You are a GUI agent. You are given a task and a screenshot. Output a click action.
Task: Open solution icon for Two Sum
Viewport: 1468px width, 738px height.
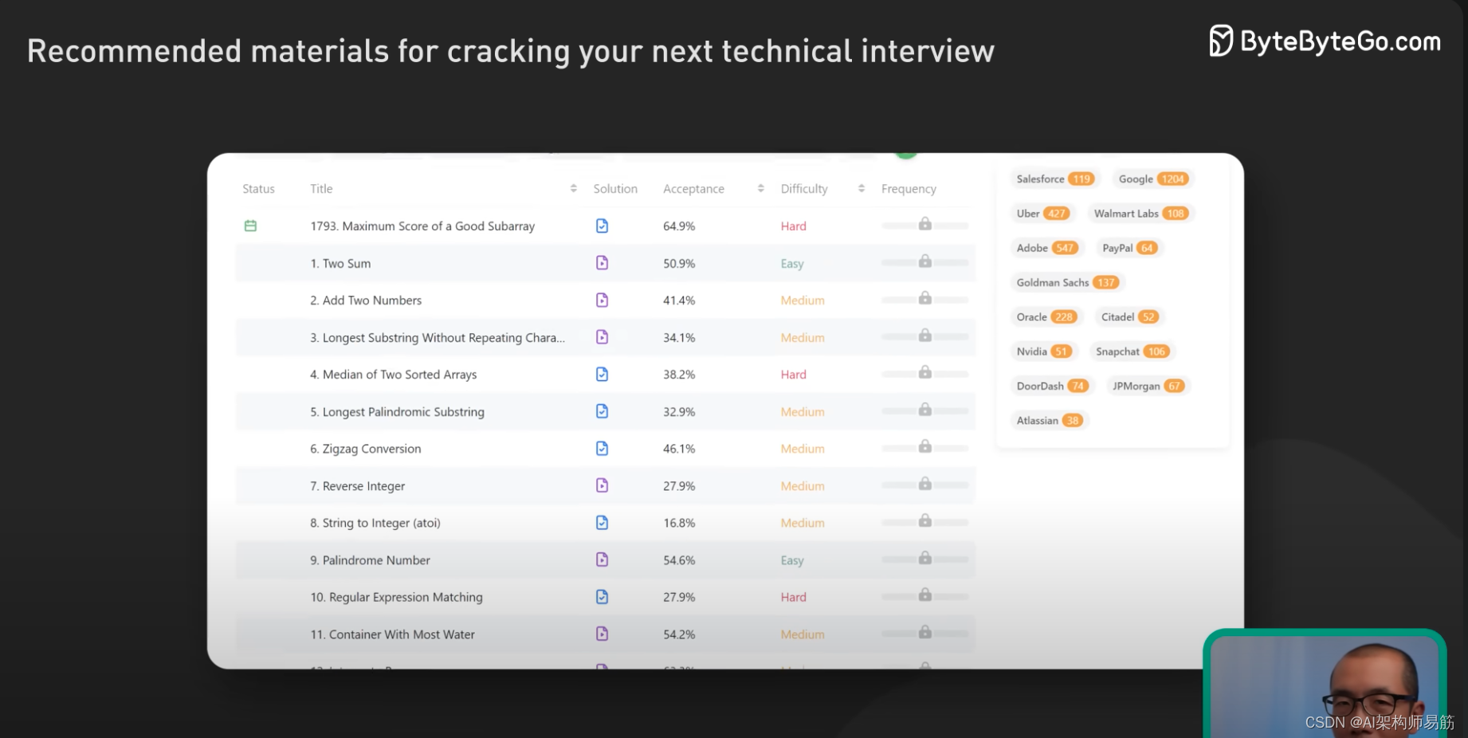pos(602,263)
